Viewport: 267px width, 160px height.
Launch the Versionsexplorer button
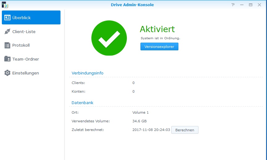159,47
